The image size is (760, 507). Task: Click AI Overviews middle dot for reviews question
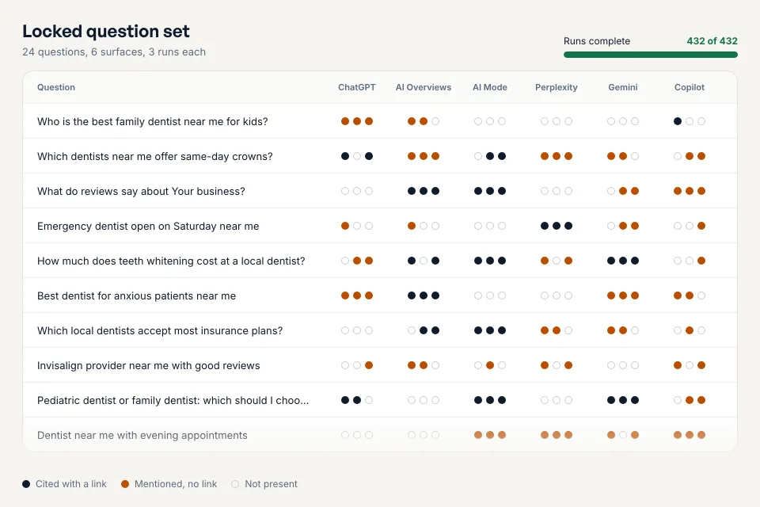[424, 191]
